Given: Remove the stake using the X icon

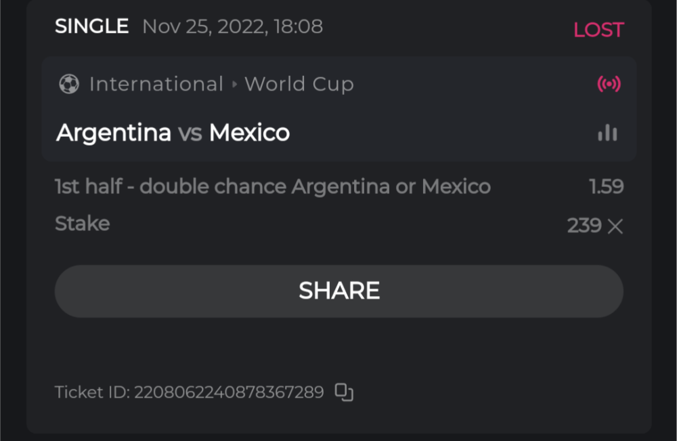Looking at the screenshot, I should pos(615,226).
